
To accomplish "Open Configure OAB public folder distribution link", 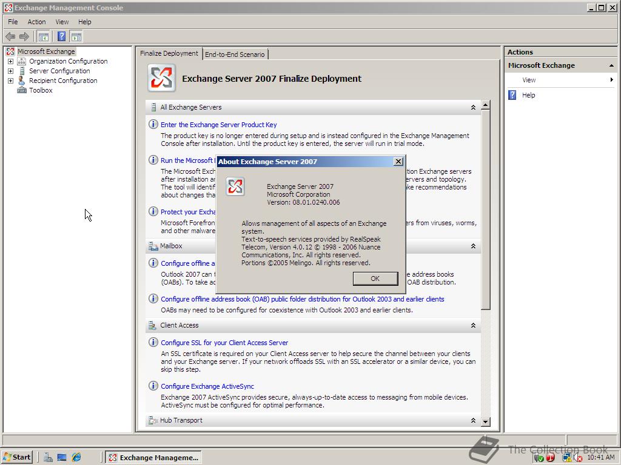I will point(302,299).
